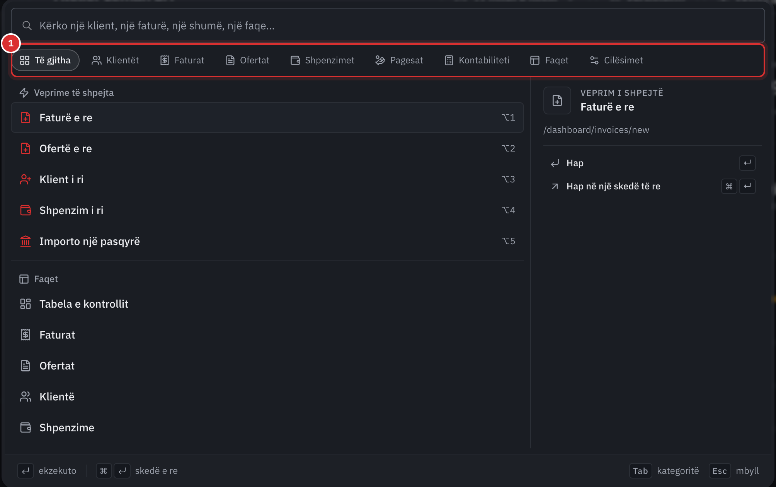Click the wallet icon beside Shpenzime page row
This screenshot has height=487, width=776.
pos(26,427)
